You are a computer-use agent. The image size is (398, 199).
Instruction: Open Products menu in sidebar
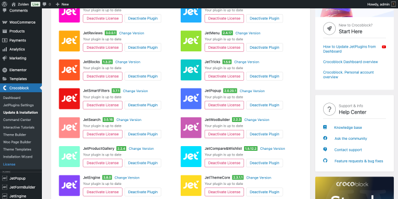coord(21,31)
